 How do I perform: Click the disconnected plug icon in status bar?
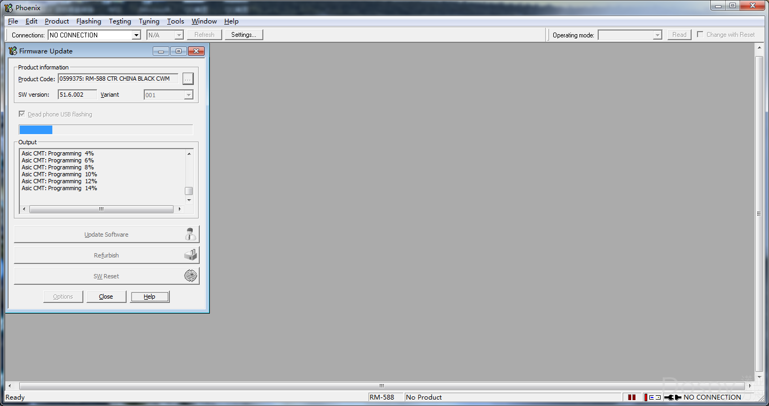tap(672, 397)
